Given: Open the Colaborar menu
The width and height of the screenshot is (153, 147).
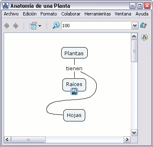Looking at the screenshot, I should click(x=71, y=14).
